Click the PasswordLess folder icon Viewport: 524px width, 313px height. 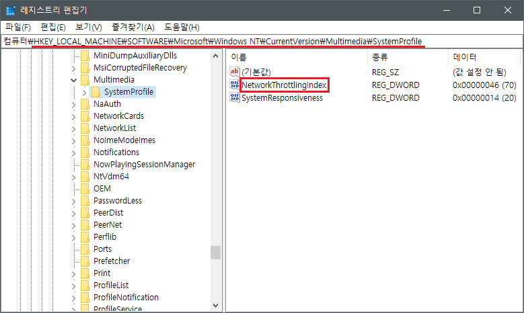click(x=85, y=201)
